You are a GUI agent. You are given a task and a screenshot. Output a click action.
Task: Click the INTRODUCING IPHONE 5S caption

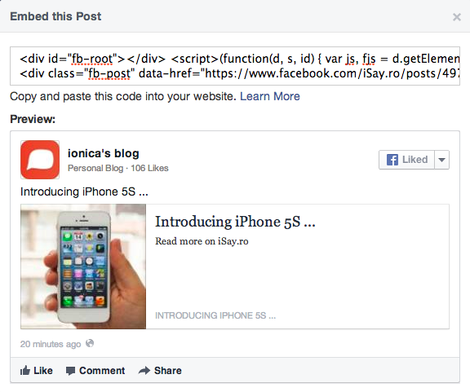215,315
